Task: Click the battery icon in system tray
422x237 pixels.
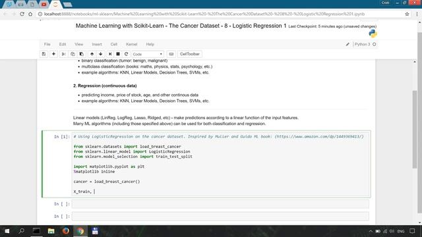Action: pyautogui.click(x=378, y=231)
